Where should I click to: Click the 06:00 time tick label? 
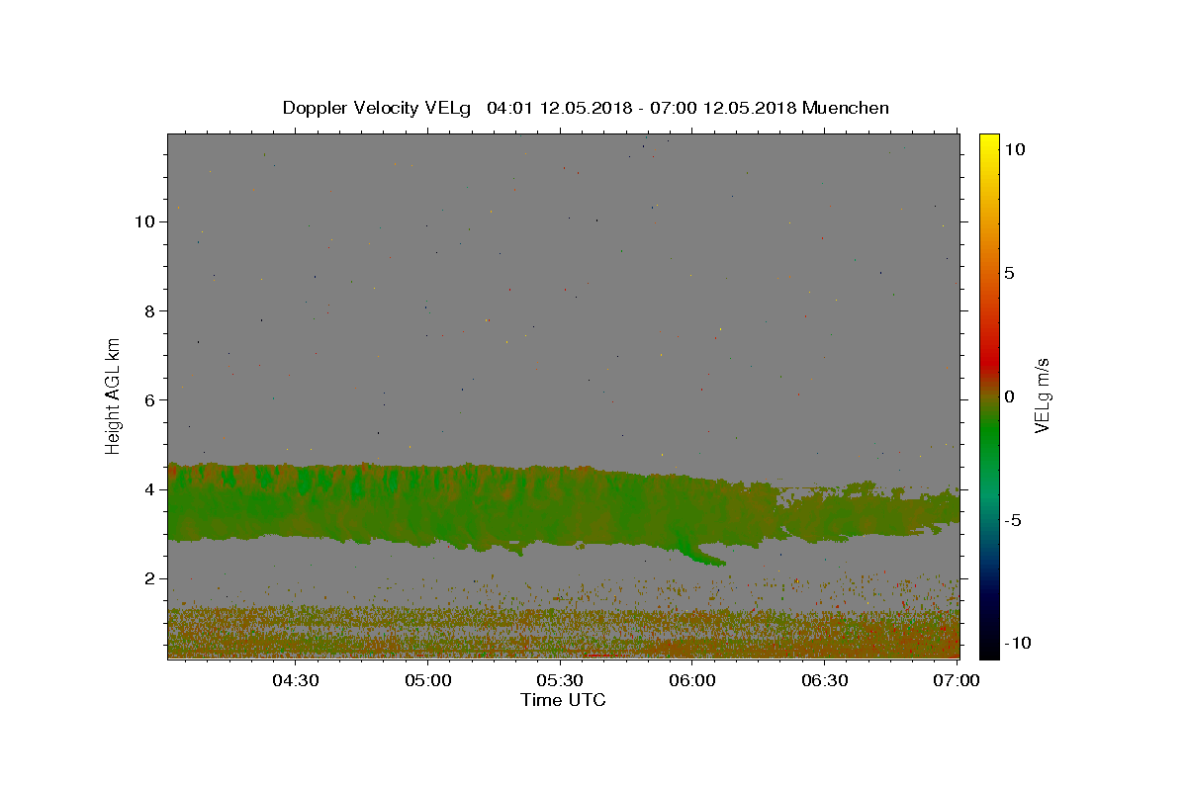(692, 680)
